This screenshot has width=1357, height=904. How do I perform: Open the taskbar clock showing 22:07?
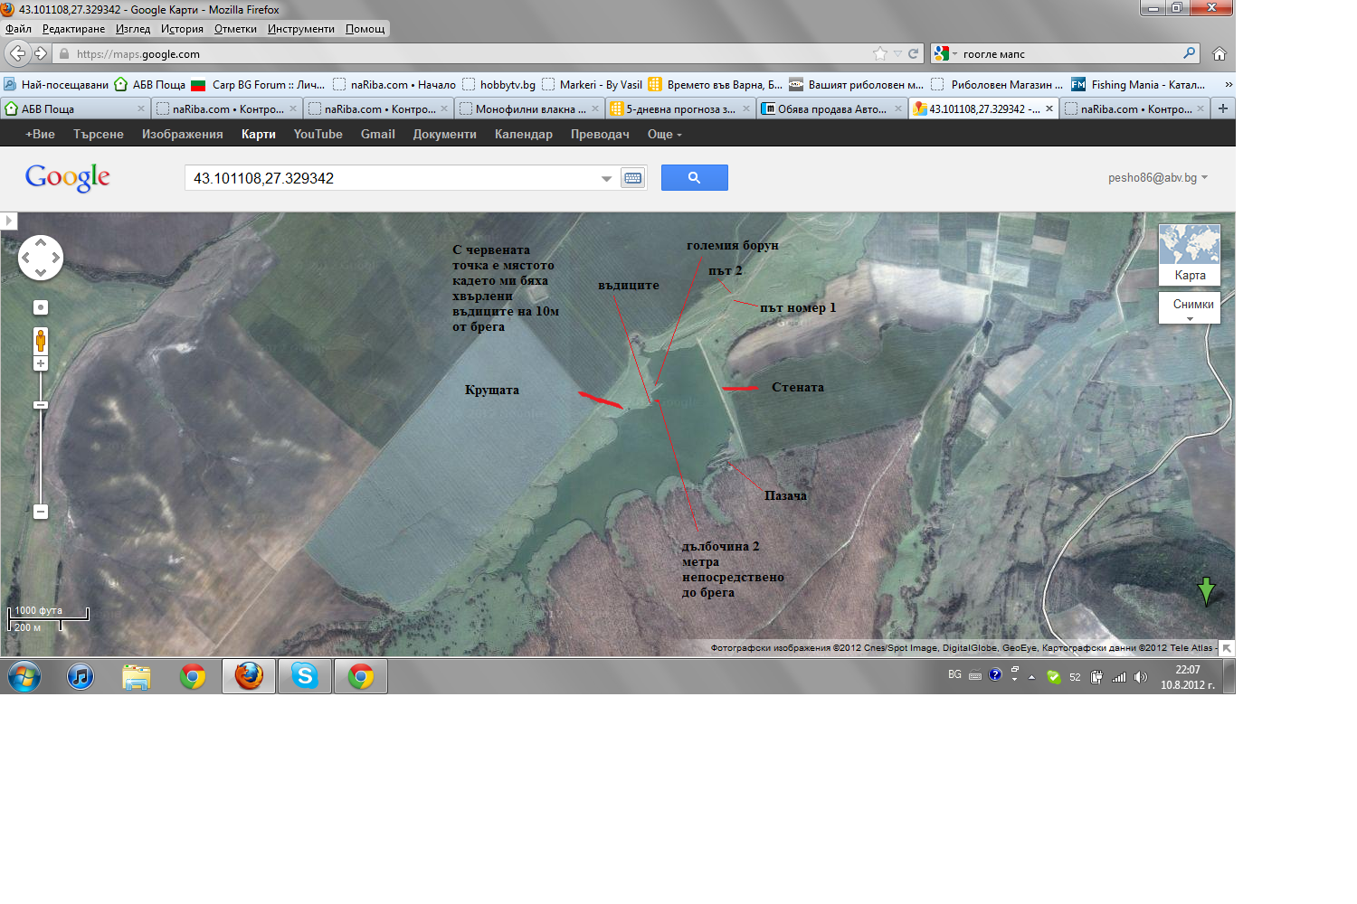coord(1188,677)
